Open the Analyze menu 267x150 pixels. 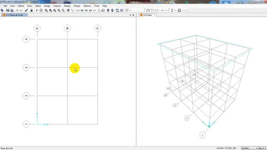(x=57, y=6)
